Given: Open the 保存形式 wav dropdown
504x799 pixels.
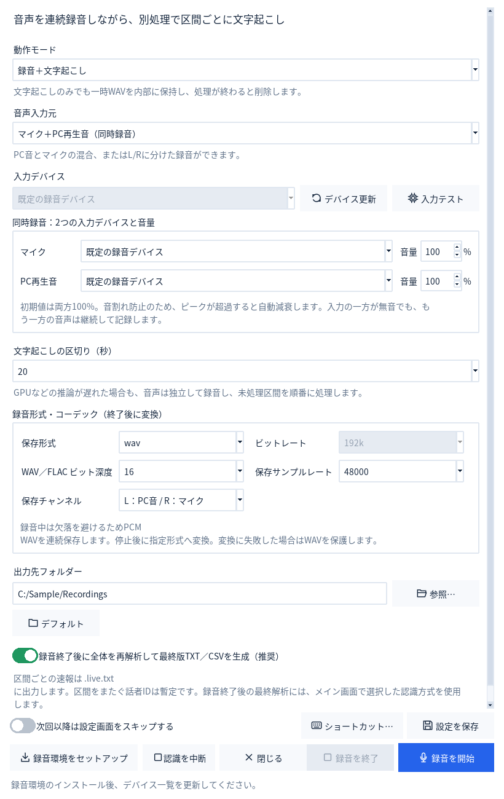Looking at the screenshot, I should click(240, 443).
